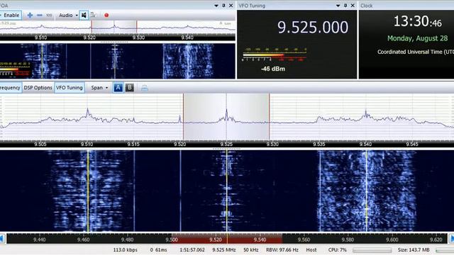Click the left blue arrow on band scale
This screenshot has width=454, height=255.
[2, 239]
